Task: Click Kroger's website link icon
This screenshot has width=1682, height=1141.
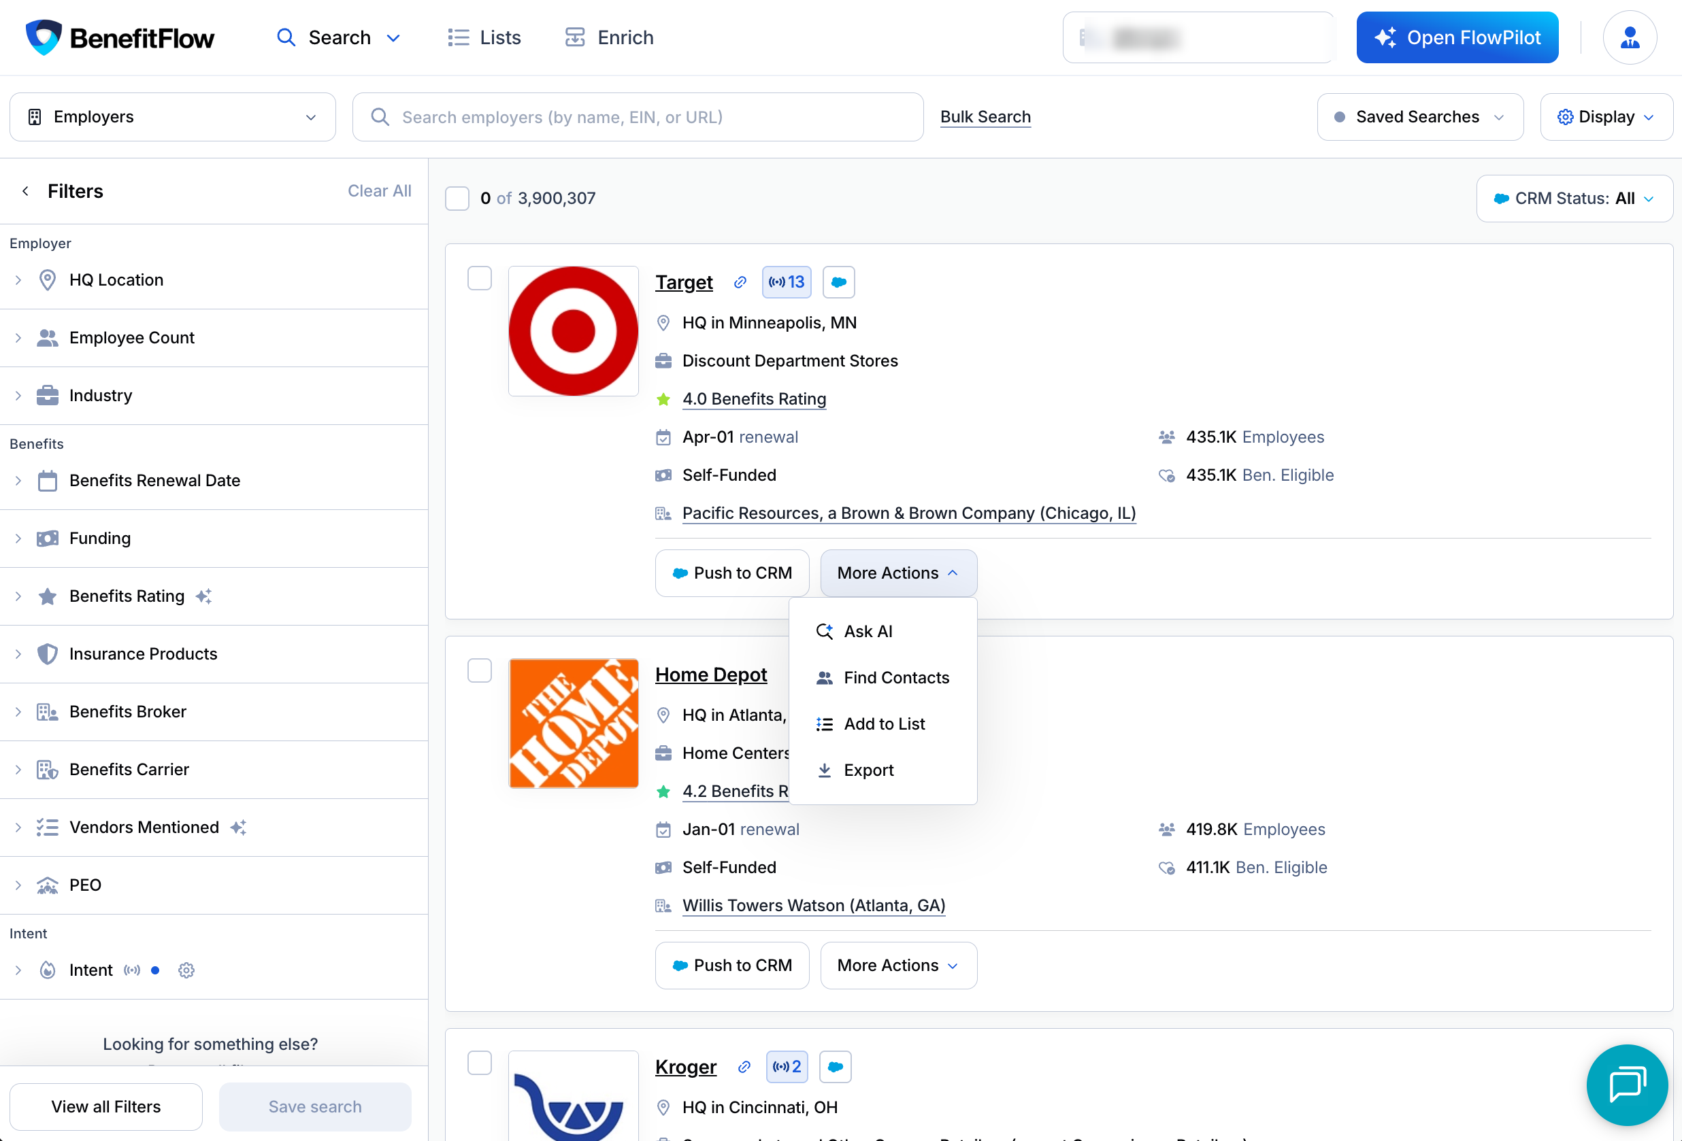Action: tap(744, 1068)
